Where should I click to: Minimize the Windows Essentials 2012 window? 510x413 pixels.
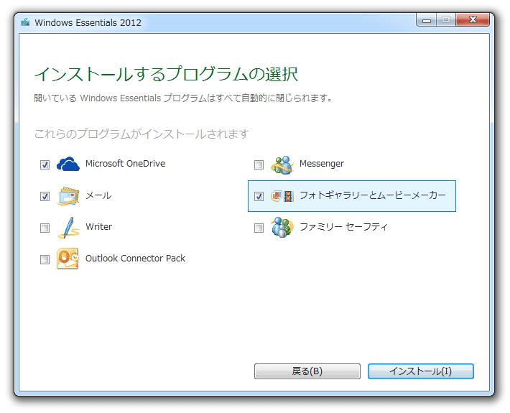click(427, 20)
